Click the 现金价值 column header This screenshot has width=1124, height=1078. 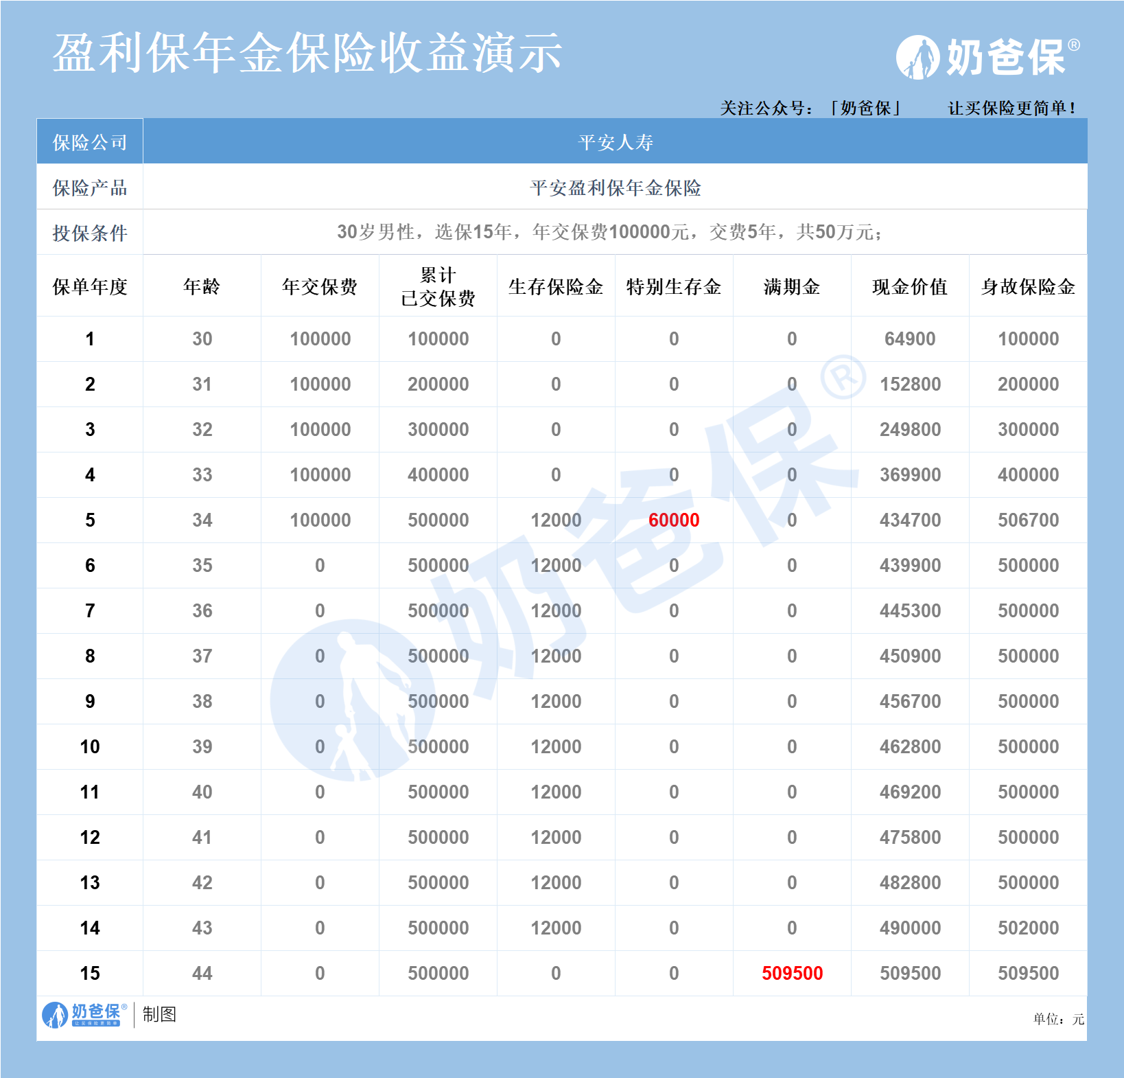910,286
